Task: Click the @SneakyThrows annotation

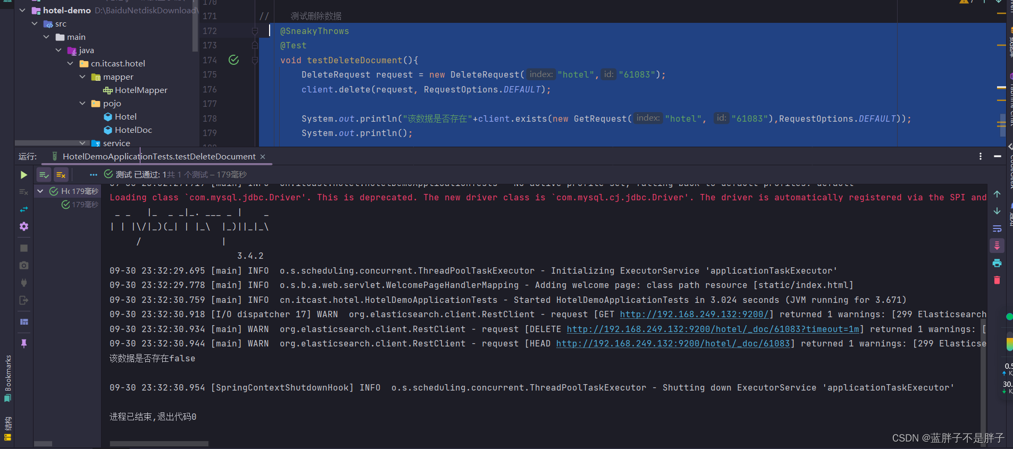Action: click(314, 31)
